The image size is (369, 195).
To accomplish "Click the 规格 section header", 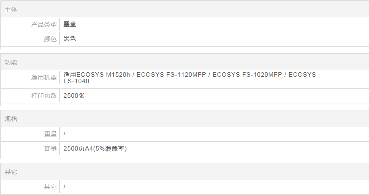I will 11,119.
